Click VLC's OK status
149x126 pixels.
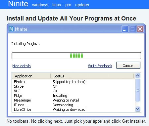coord(55,91)
